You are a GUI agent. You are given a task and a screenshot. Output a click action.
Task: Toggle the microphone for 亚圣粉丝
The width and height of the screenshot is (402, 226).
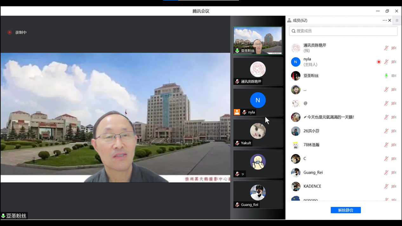coord(386,76)
